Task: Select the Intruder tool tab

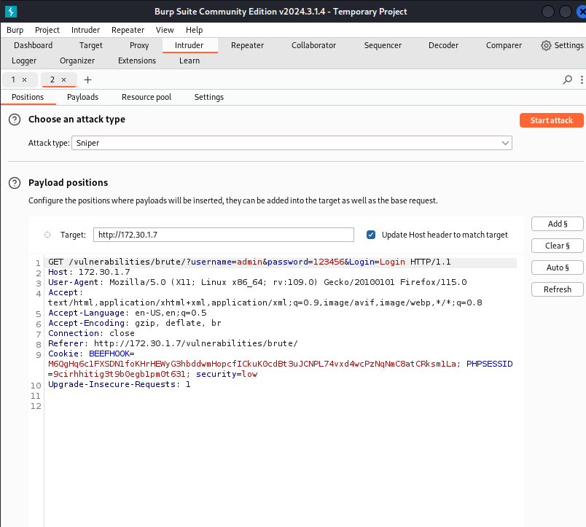Action: coord(189,45)
